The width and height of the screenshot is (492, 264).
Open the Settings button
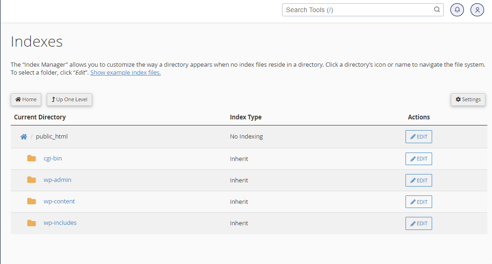[x=468, y=99]
